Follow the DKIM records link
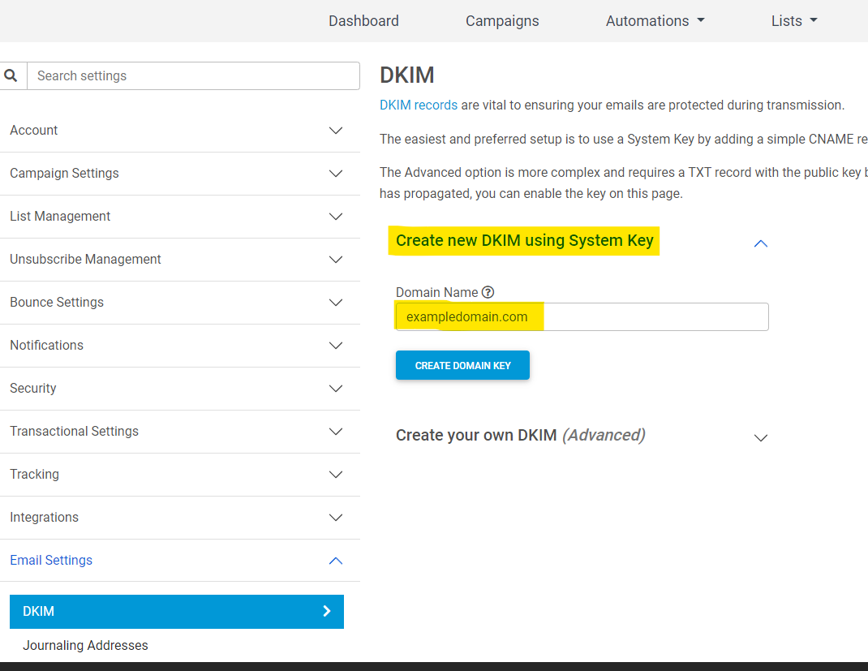Image resolution: width=868 pixels, height=671 pixels. (419, 105)
